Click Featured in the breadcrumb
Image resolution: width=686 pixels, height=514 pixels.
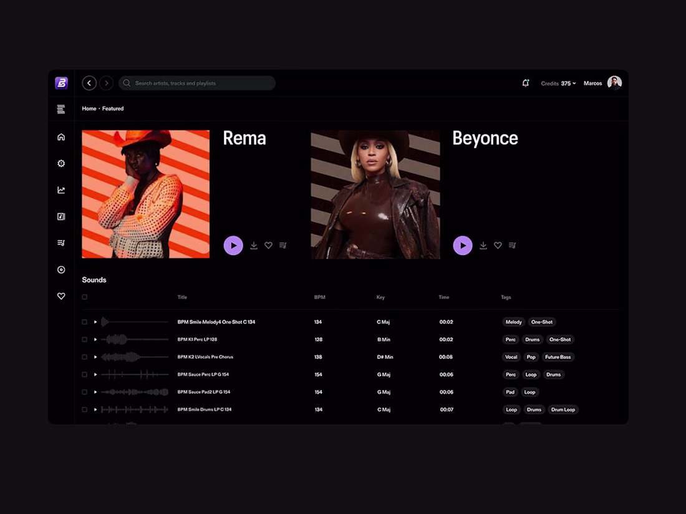coord(113,108)
